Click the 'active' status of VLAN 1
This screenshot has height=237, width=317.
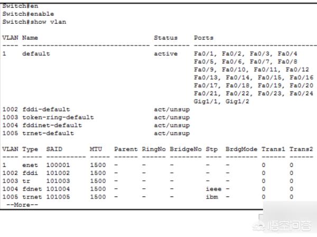[x=165, y=54]
